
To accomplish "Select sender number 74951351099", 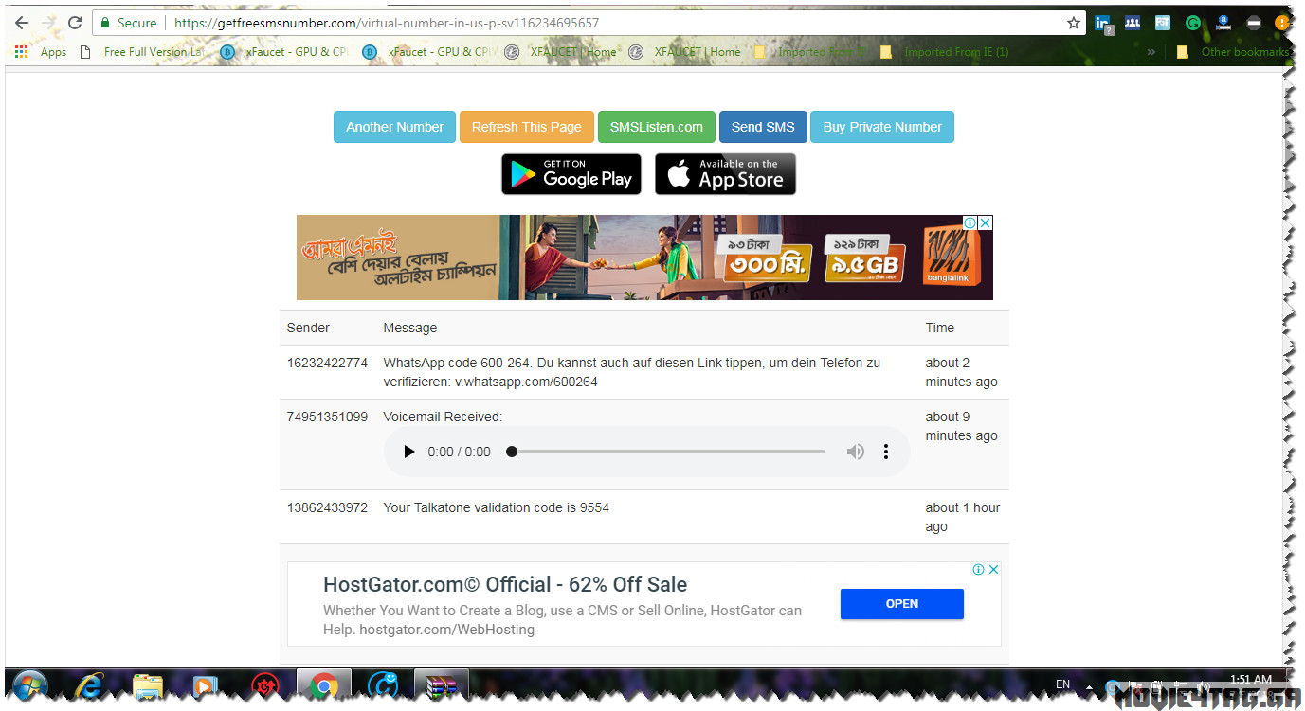I will click(327, 417).
